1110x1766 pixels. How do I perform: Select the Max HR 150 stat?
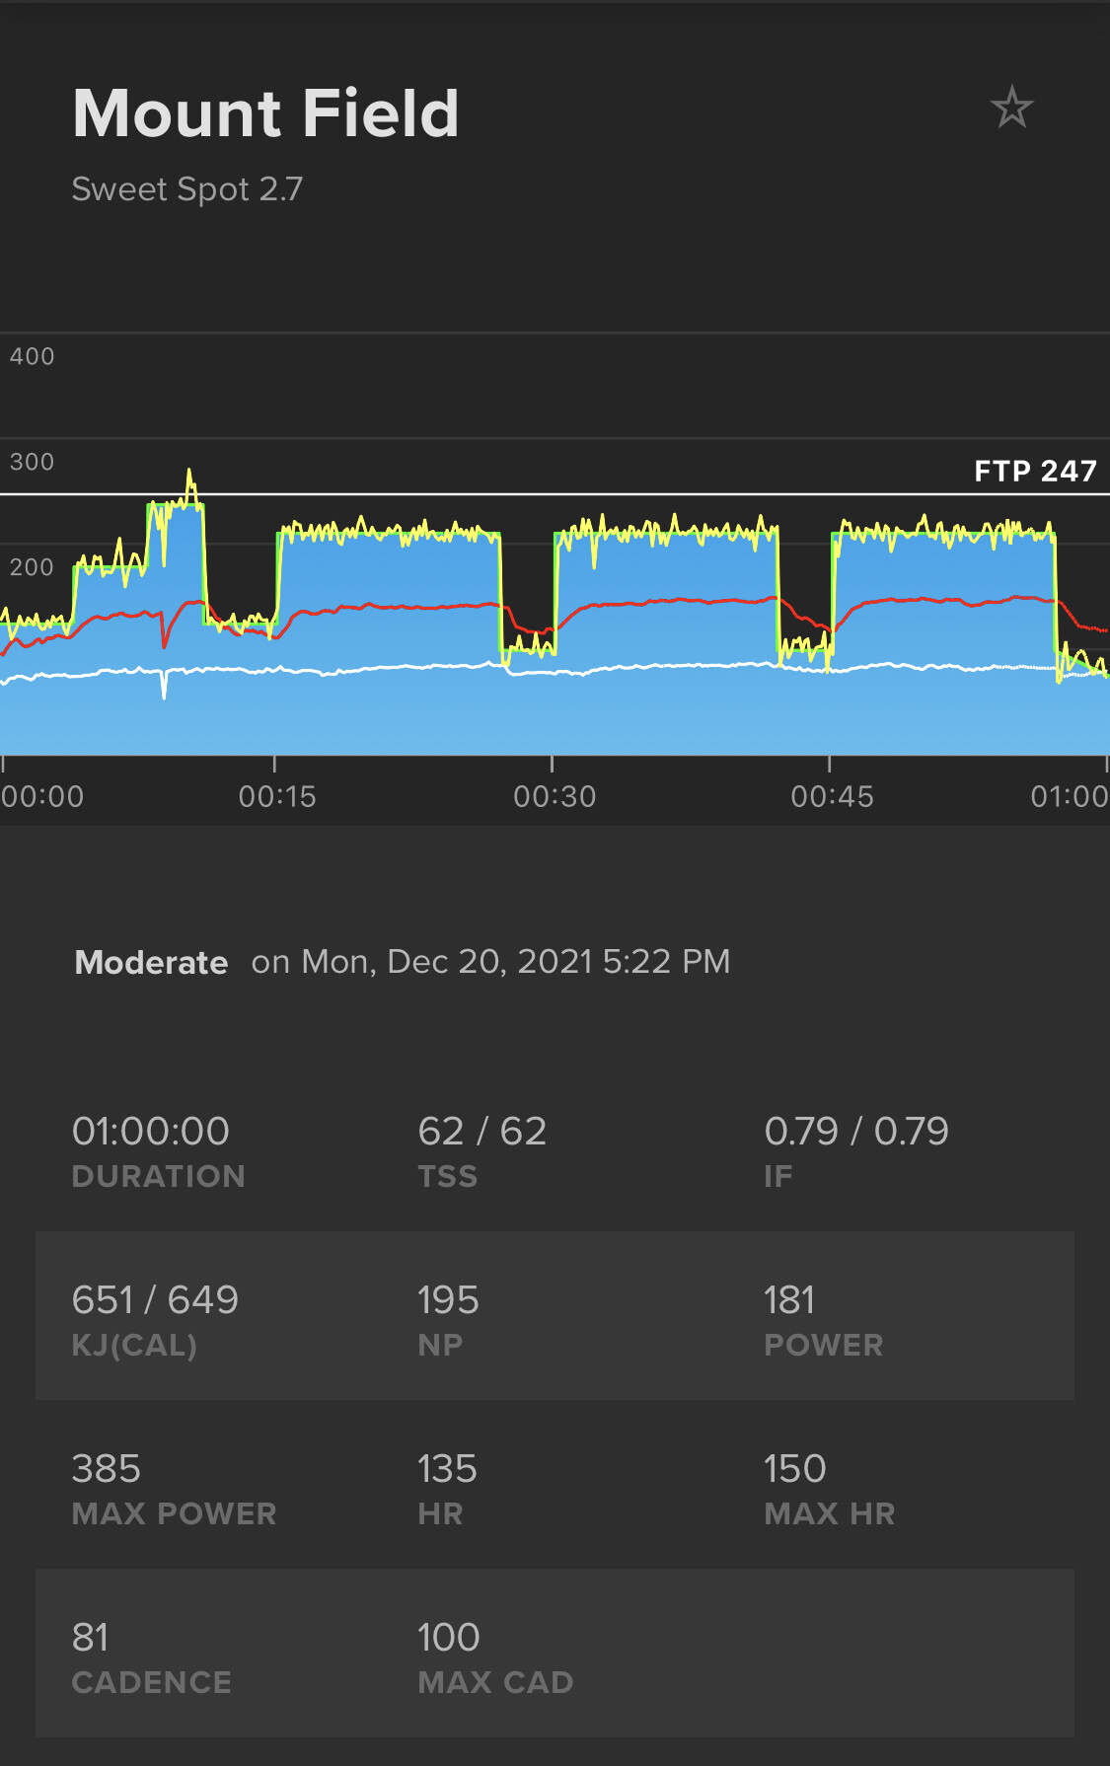794,1469
